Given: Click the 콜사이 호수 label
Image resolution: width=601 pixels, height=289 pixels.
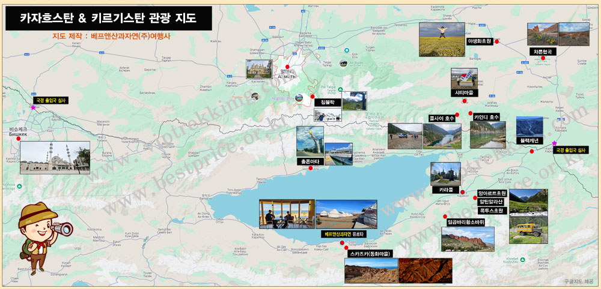Looking at the screenshot, I should coord(442,119).
